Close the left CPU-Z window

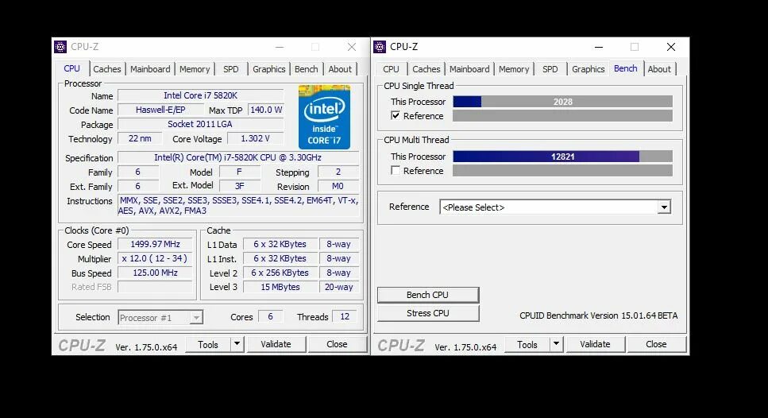click(x=352, y=47)
